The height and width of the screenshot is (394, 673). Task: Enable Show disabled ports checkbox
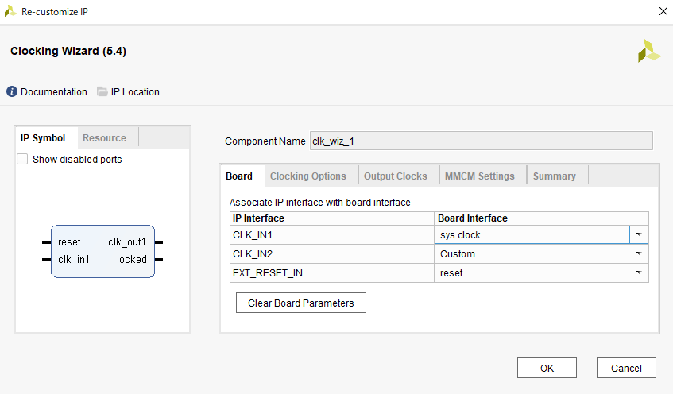[x=22, y=159]
